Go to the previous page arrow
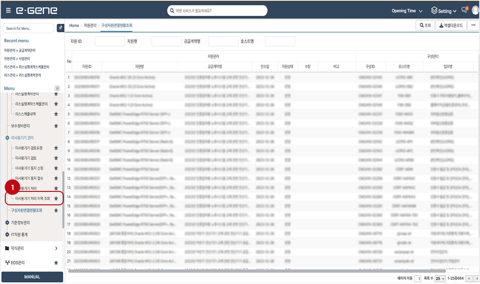 point(469,278)
